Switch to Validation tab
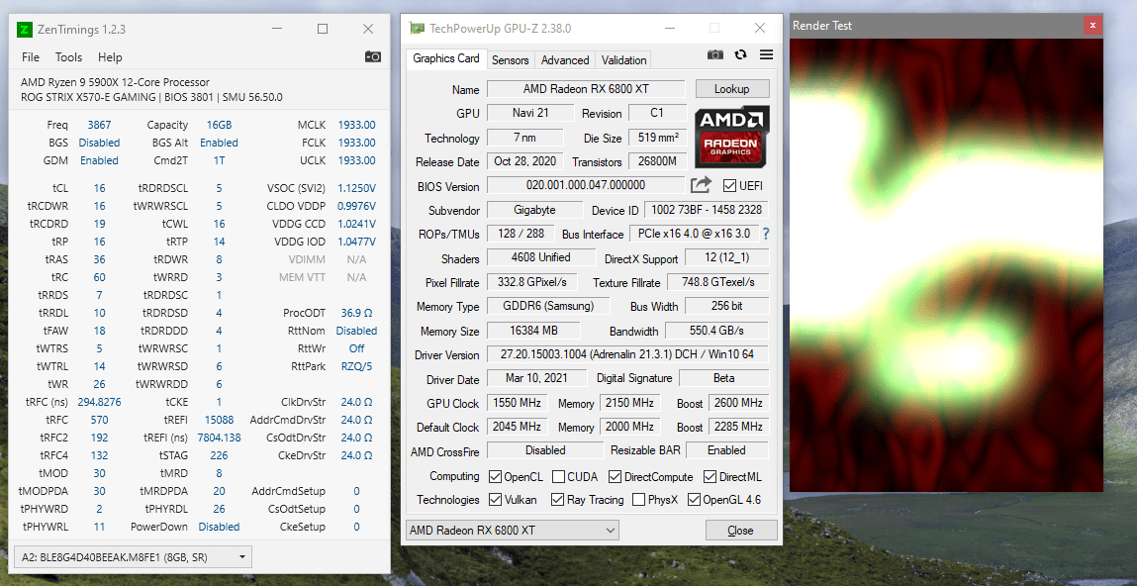 coord(623,60)
